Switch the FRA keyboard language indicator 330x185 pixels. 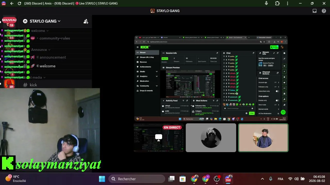coord(280,179)
